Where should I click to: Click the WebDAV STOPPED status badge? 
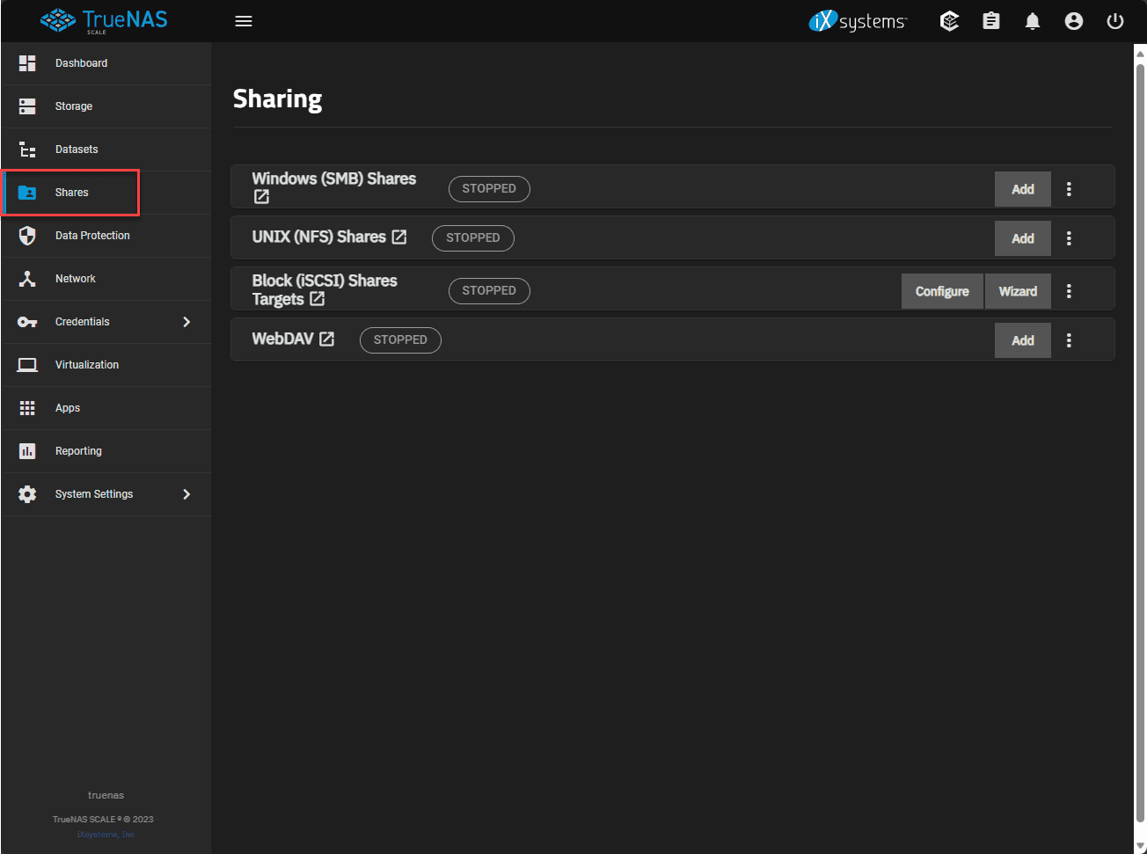tap(400, 339)
